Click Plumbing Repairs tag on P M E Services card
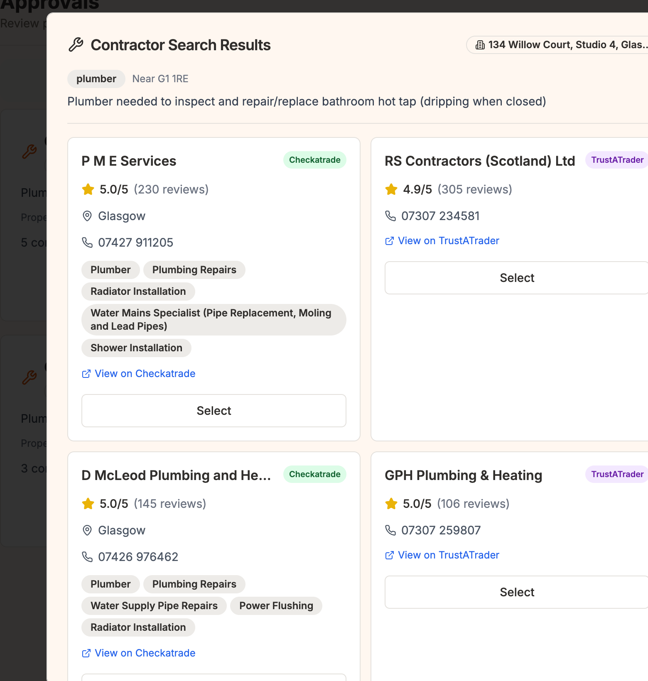 tap(194, 270)
